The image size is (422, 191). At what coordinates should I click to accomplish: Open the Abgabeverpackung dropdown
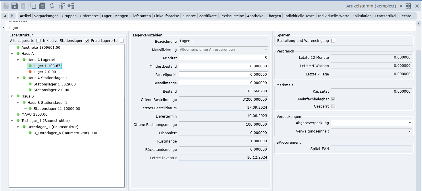point(409,123)
